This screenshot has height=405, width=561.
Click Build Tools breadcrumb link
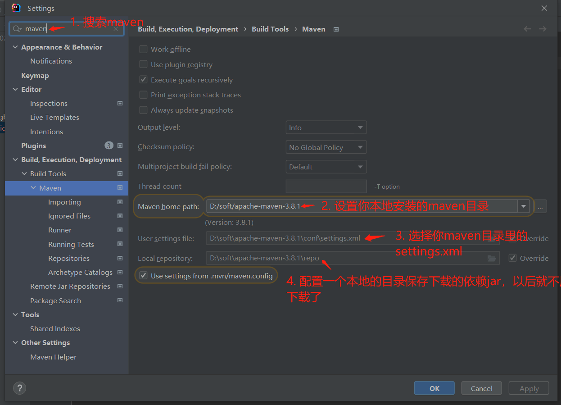tap(270, 29)
